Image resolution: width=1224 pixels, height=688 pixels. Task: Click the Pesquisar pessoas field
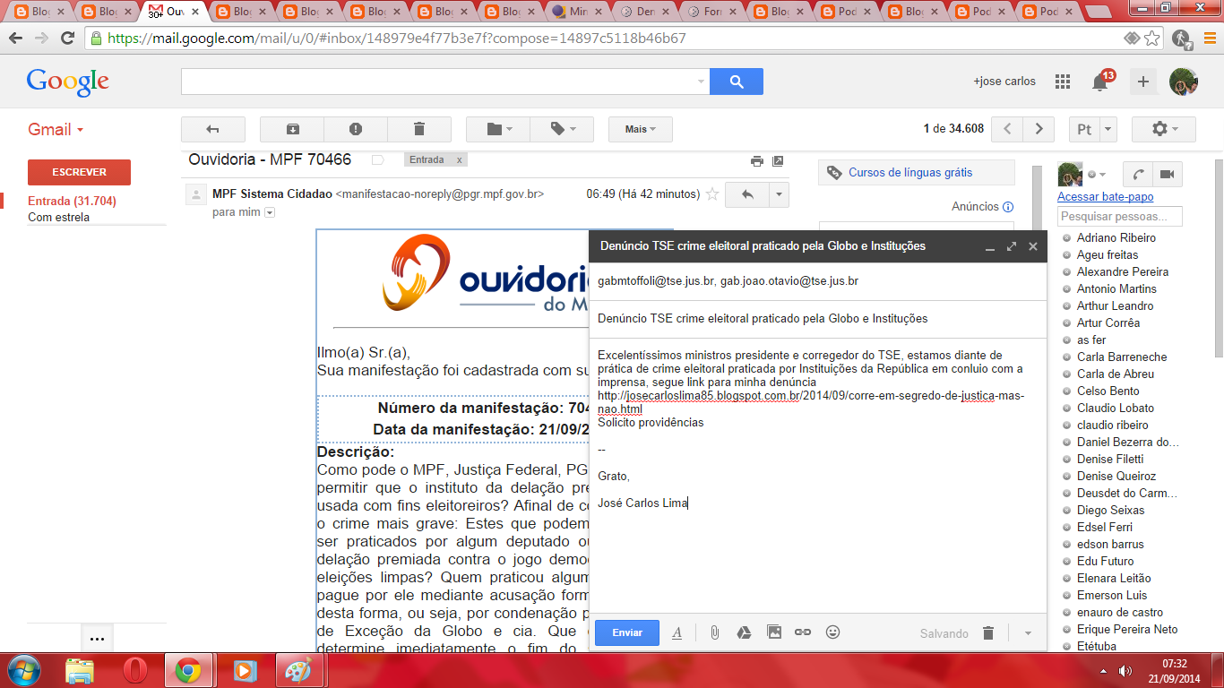1120,217
